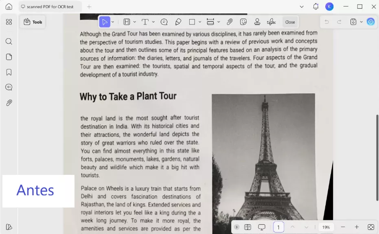Screen dimensions: 379x234
Task: Pick the eraser tool in toolbar
Action: (178, 22)
